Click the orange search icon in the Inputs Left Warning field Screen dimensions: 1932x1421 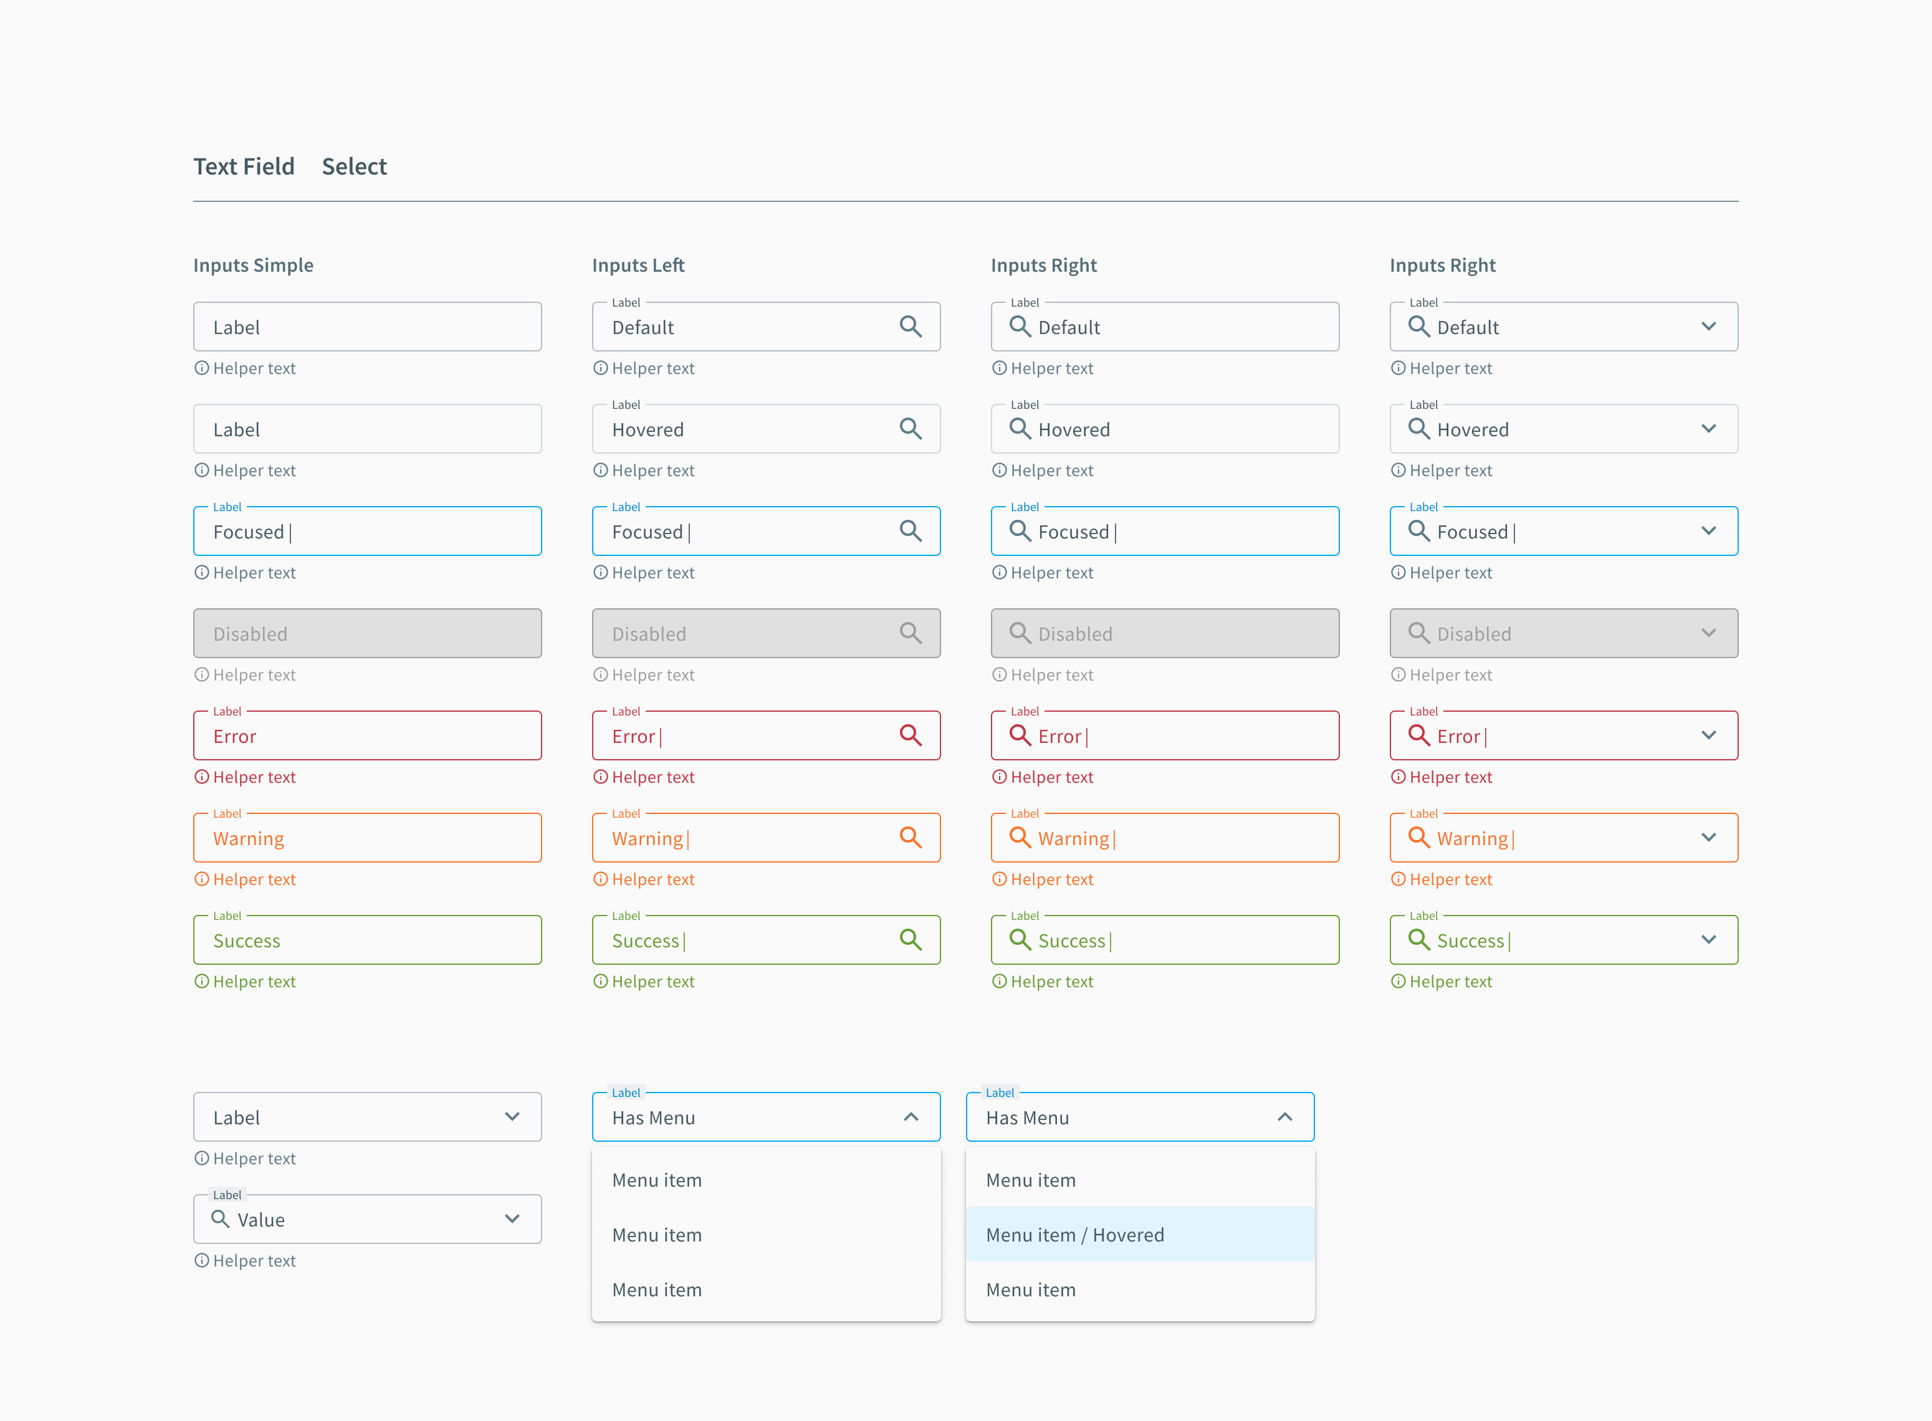(x=910, y=837)
